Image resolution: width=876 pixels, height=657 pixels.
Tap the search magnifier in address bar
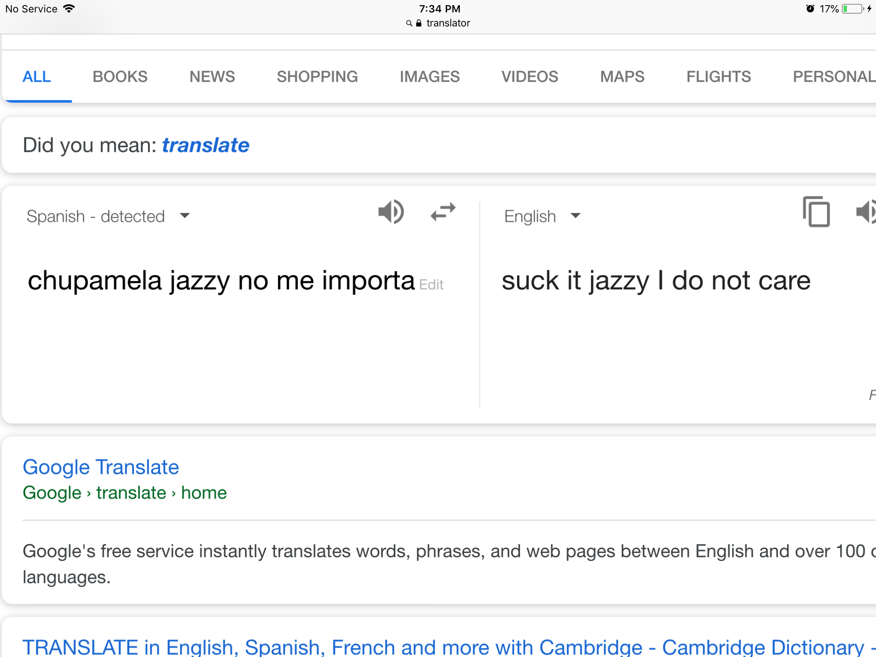tap(409, 23)
